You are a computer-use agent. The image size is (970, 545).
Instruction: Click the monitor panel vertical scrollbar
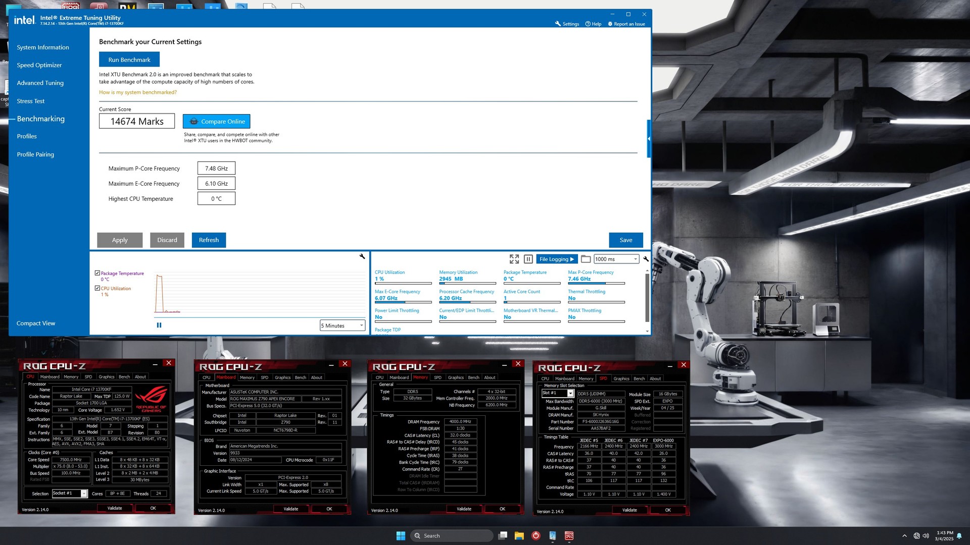[647, 298]
